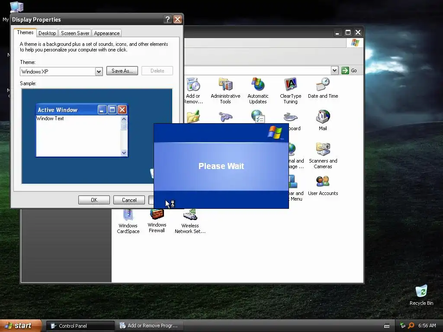Switch to the Themes tab
Image resolution: width=443 pixels, height=332 pixels.
(x=25, y=32)
